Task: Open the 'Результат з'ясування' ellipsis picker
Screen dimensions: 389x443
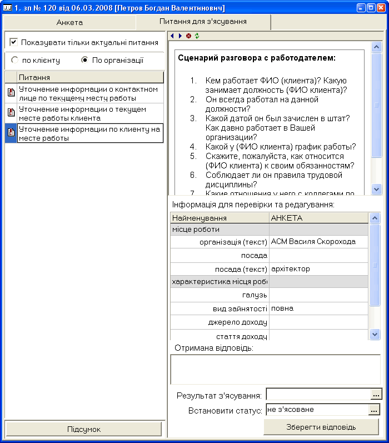Action: pyautogui.click(x=376, y=395)
